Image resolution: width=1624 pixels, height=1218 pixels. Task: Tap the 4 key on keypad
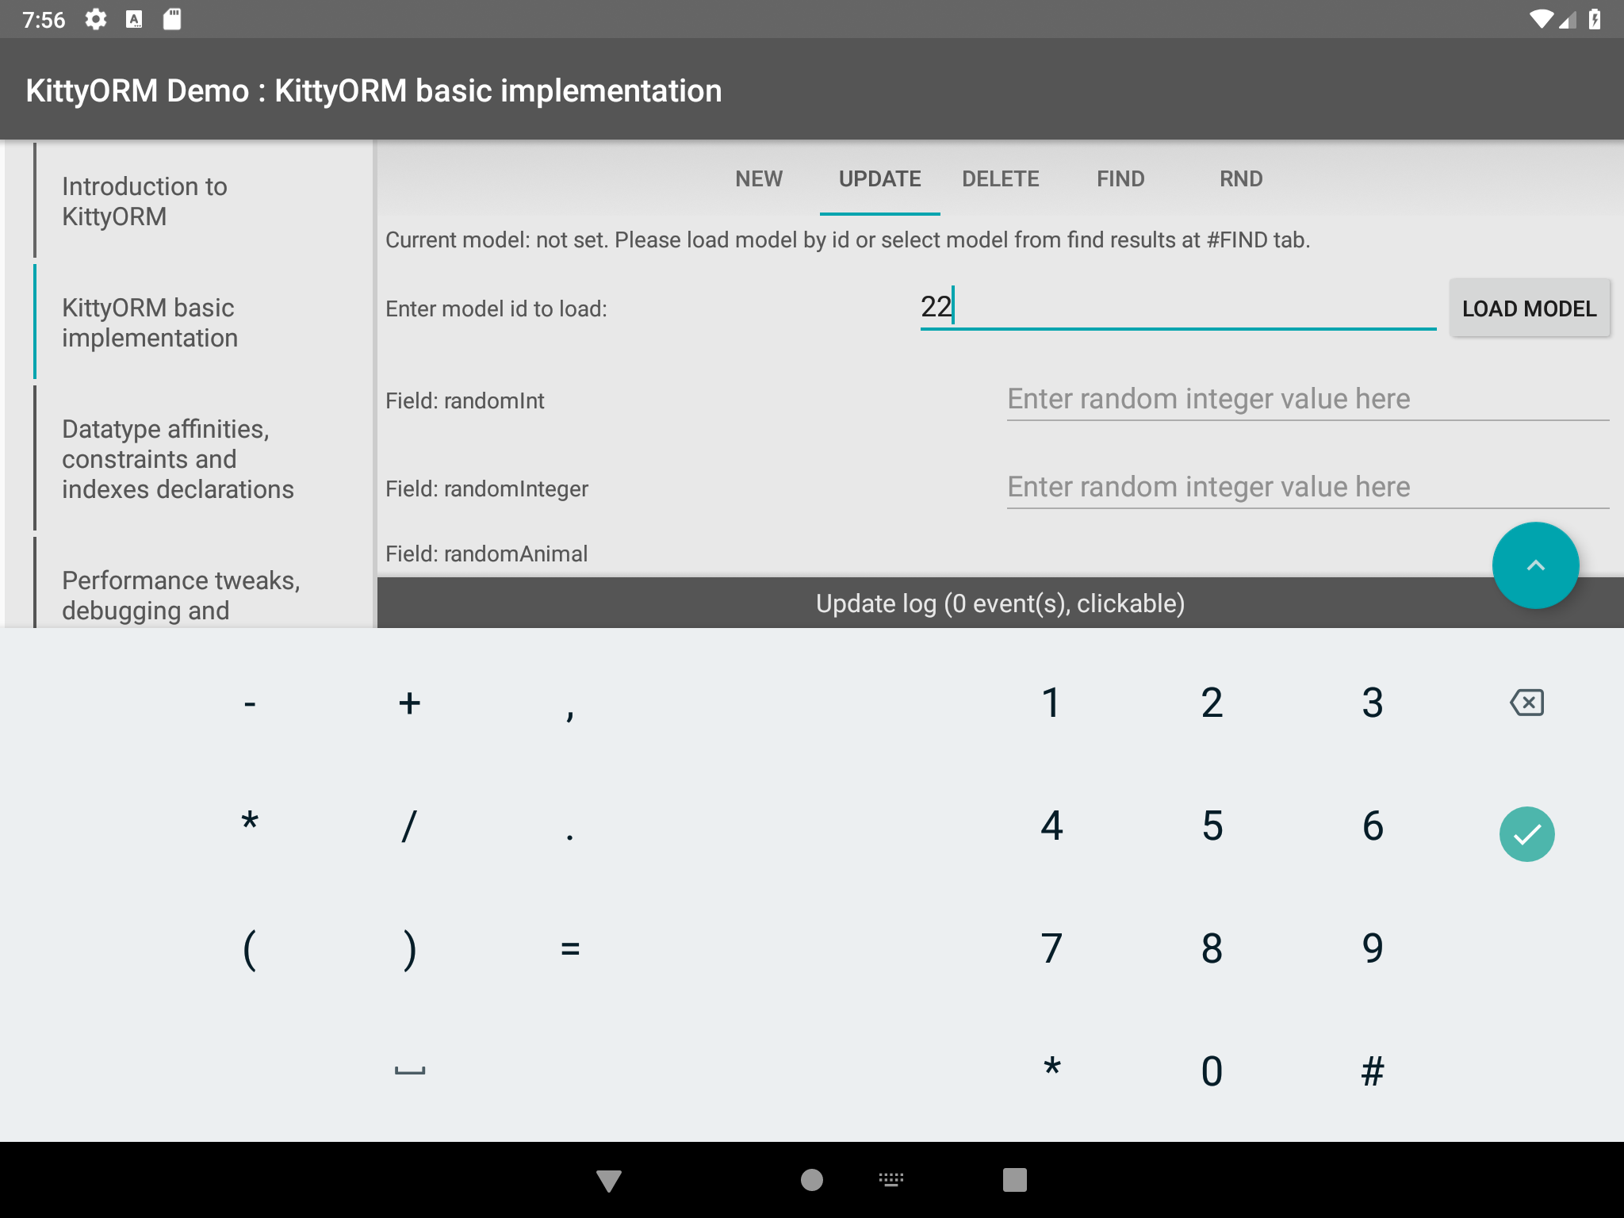click(1051, 825)
